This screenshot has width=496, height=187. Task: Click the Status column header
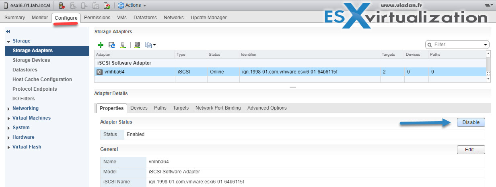(223, 54)
